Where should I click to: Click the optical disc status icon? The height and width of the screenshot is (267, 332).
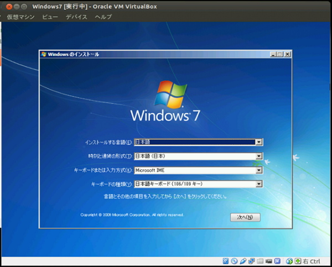[x=234, y=261]
